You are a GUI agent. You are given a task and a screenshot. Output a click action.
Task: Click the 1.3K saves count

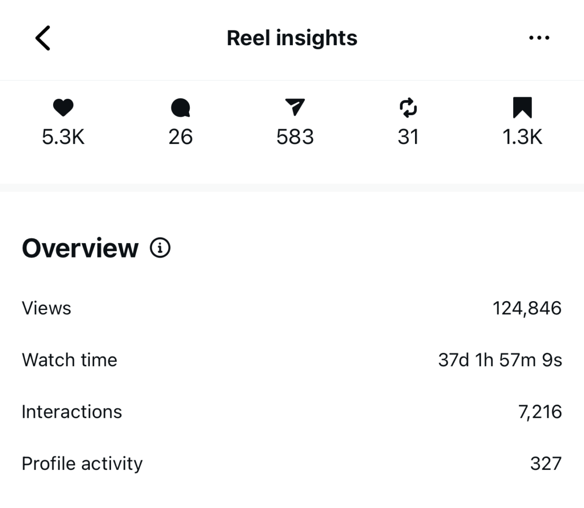[522, 137]
